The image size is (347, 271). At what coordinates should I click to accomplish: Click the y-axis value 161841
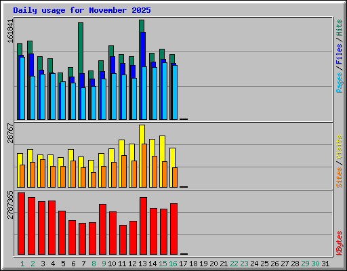[x=10, y=31]
